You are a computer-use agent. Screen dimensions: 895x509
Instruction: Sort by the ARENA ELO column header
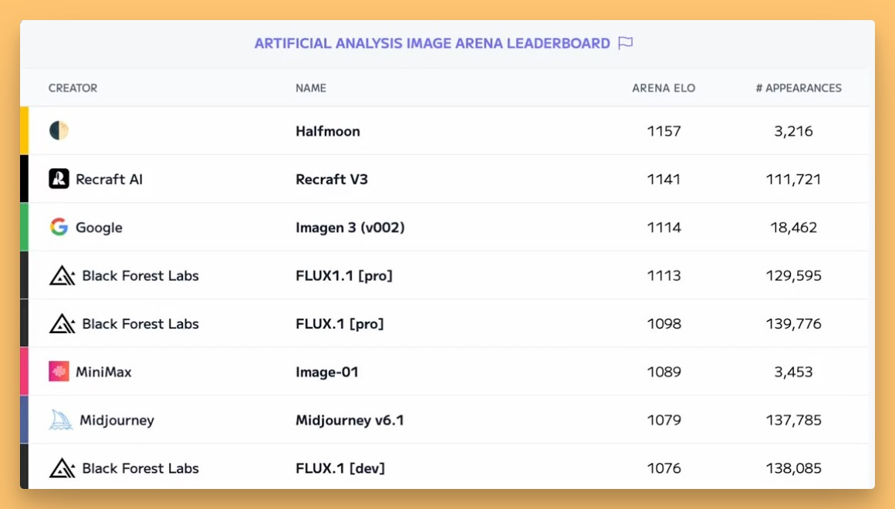[x=664, y=88]
